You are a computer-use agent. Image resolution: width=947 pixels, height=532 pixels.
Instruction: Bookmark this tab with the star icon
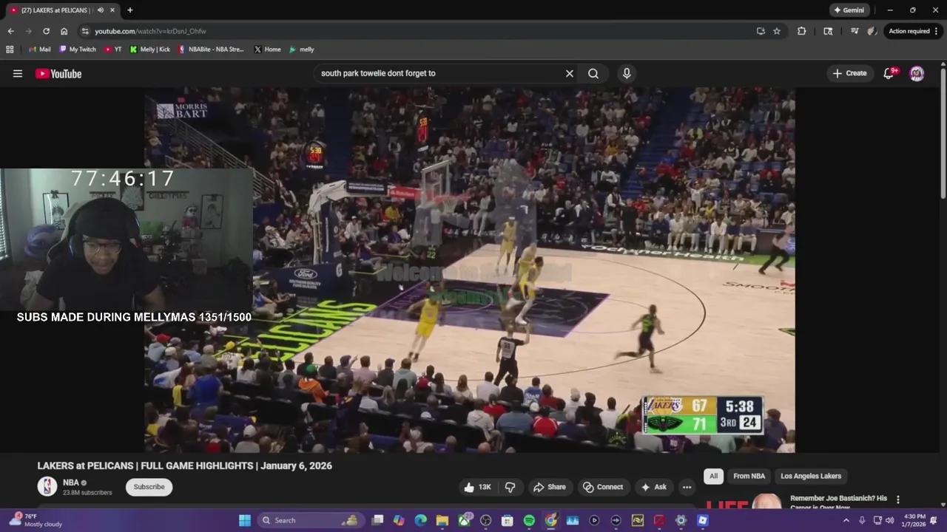click(777, 31)
